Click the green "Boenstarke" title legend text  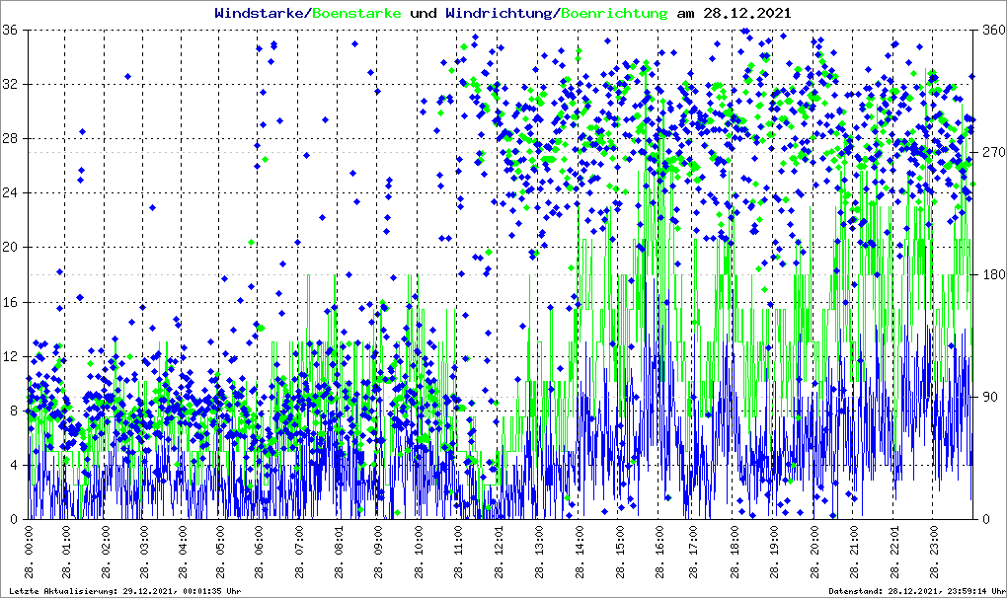356,14
